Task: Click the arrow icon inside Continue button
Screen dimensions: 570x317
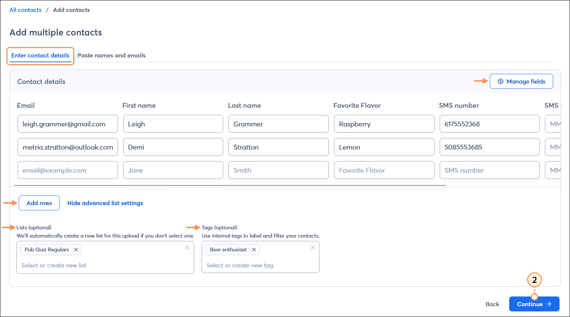Action: [549, 304]
